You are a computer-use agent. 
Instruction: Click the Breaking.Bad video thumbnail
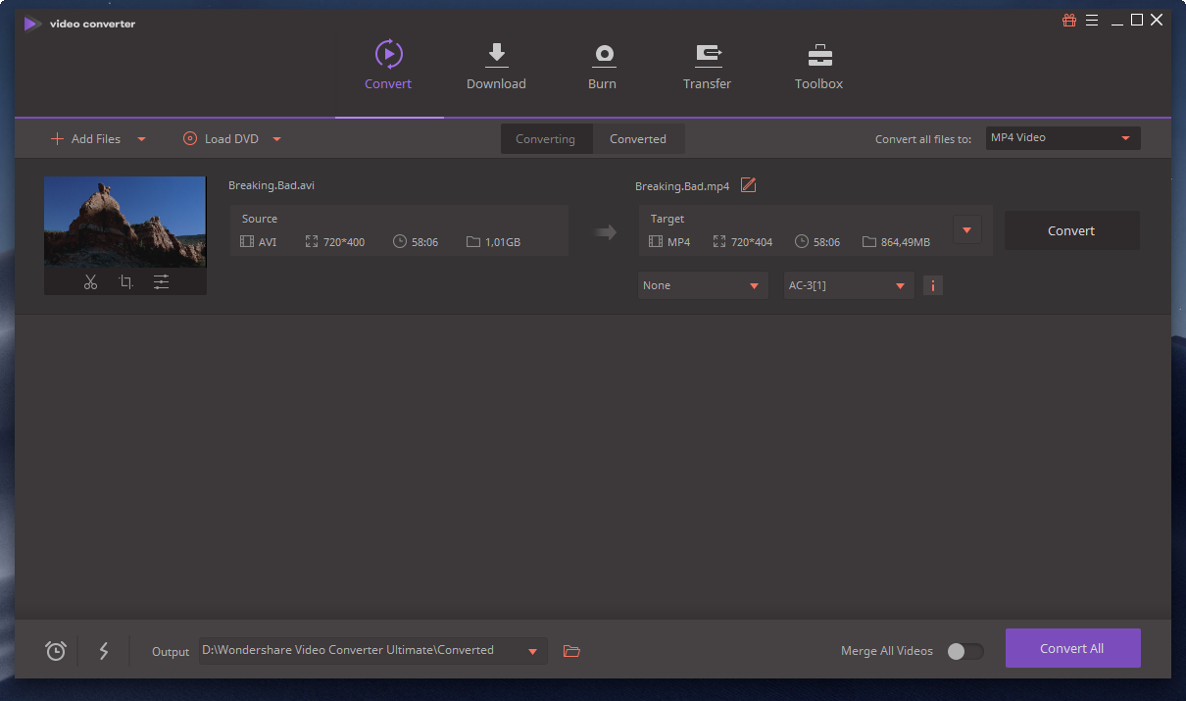(x=125, y=222)
